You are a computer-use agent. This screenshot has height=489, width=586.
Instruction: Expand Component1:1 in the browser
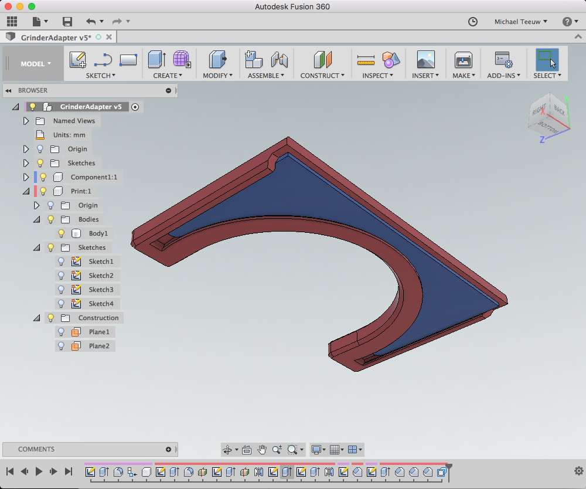pos(26,177)
